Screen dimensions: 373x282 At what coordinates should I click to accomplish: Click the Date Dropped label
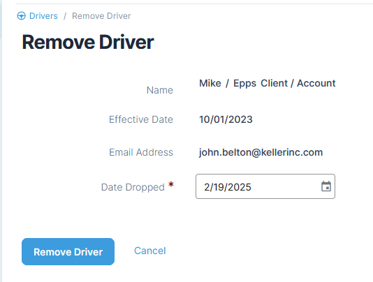click(x=133, y=187)
